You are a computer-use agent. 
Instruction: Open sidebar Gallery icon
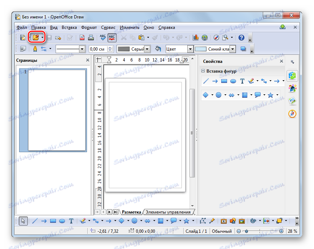coord(292,101)
